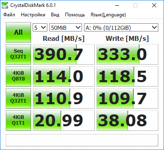Run the Seq Q32T1 test

point(18,54)
